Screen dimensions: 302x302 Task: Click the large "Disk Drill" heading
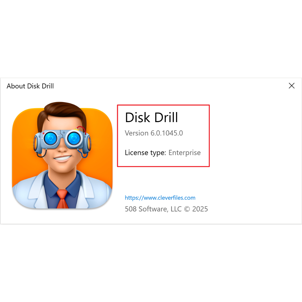(151, 117)
